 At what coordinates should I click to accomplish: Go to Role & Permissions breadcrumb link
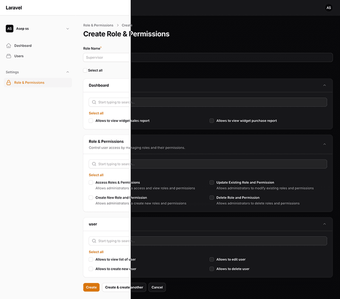pyautogui.click(x=98, y=25)
